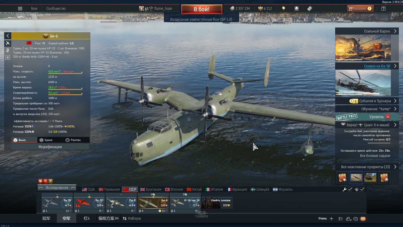Image resolution: width=403 pixels, height=227 pixels.
Task: Adjust the Макс. скорость stat slider
Action: 65,73
